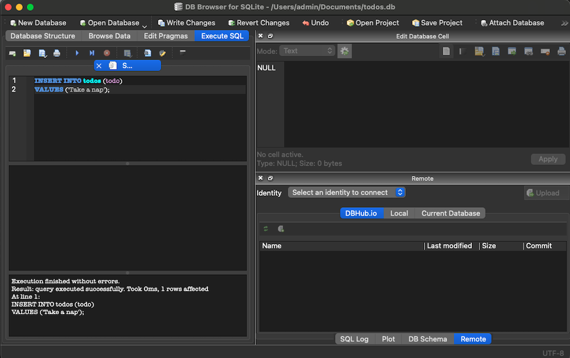The height and width of the screenshot is (358, 570).
Task: Run the SQL with the Execute all button
Action: tap(77, 53)
